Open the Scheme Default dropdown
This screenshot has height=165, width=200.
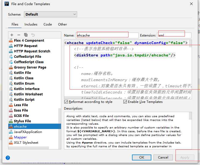click(x=51, y=14)
